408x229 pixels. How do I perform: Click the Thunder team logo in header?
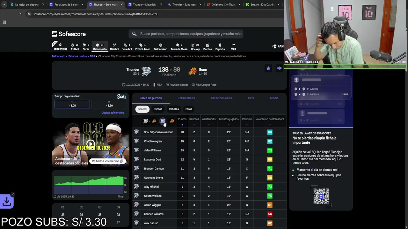146,71
